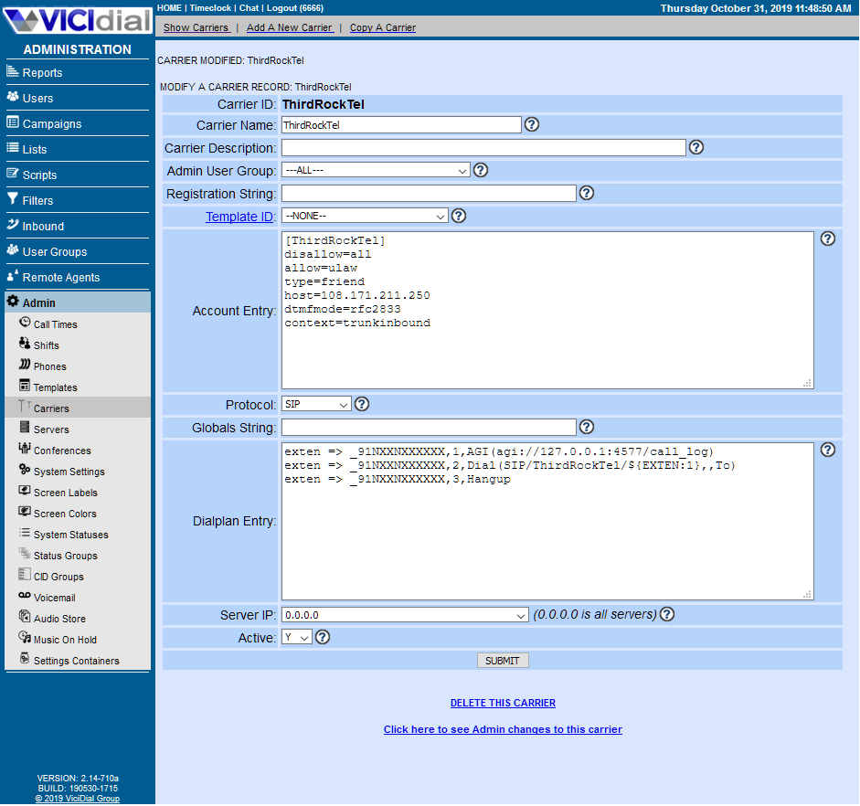The image size is (860, 806).
Task: Click the Voicemail tape icon
Action: click(x=25, y=596)
